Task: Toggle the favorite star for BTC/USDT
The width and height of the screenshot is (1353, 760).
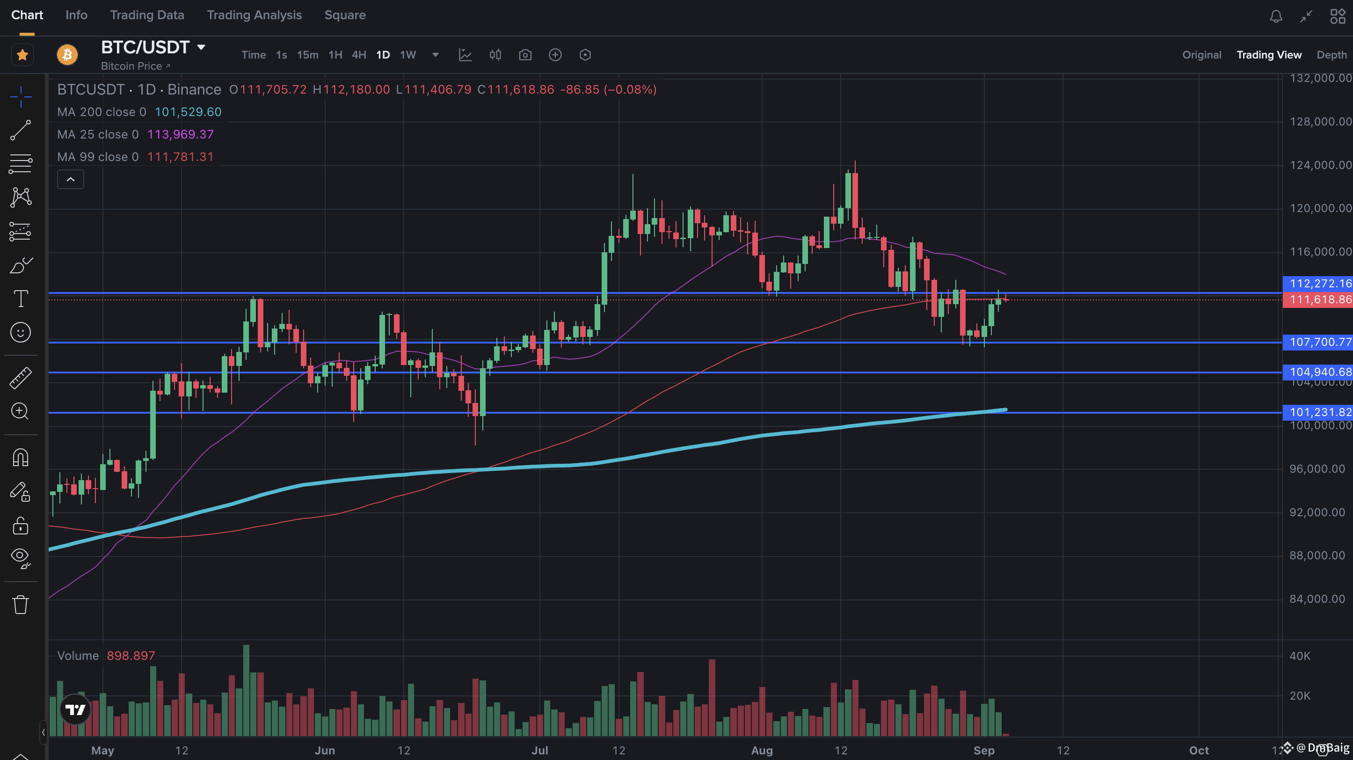Action: click(x=22, y=55)
